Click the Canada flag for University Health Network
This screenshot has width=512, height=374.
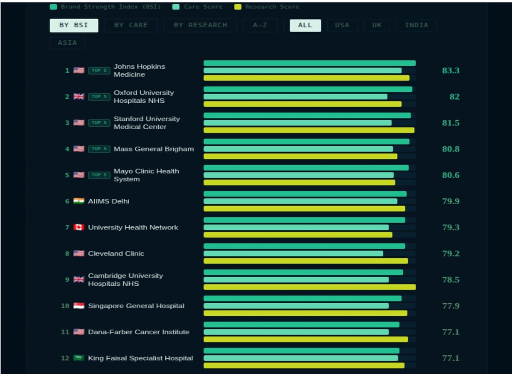[x=79, y=227]
